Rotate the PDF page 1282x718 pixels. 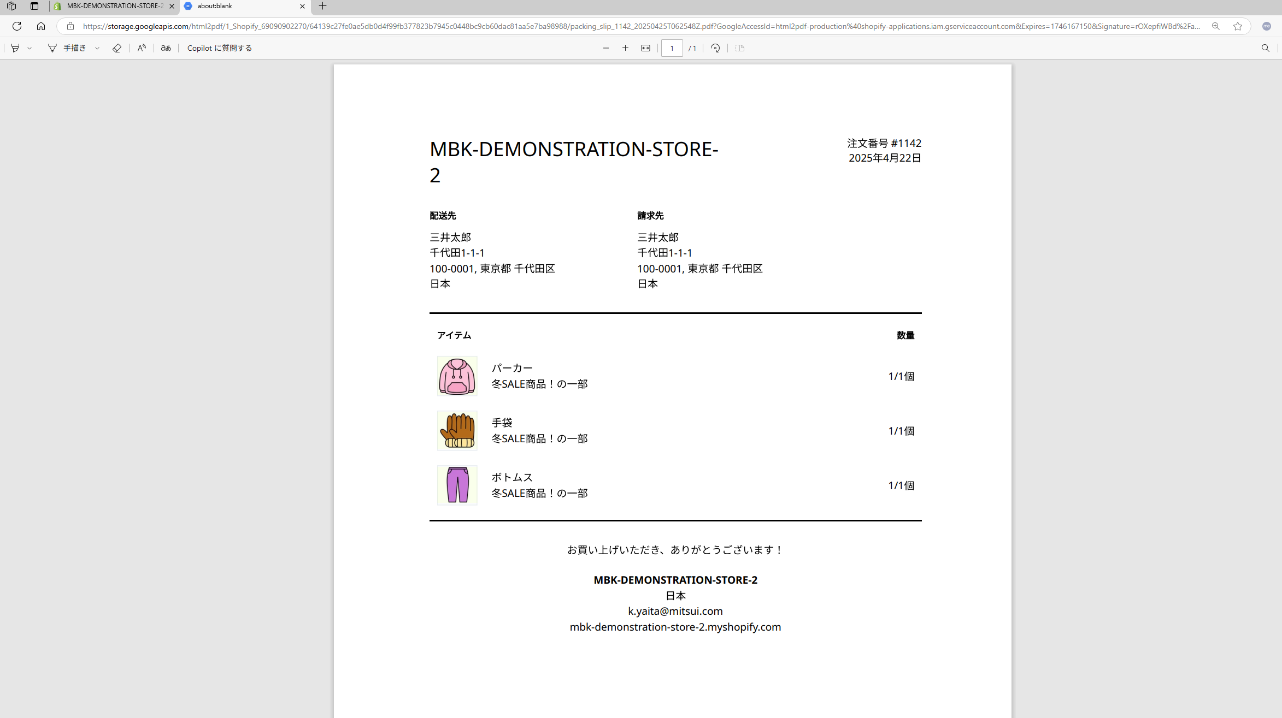tap(715, 48)
